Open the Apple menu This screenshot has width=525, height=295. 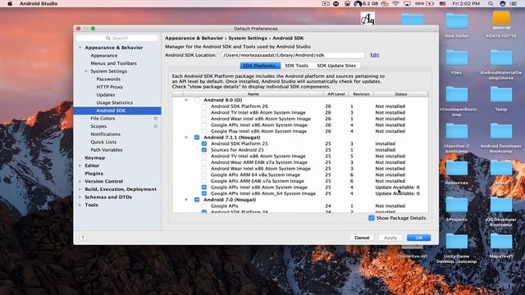pos(10,3)
